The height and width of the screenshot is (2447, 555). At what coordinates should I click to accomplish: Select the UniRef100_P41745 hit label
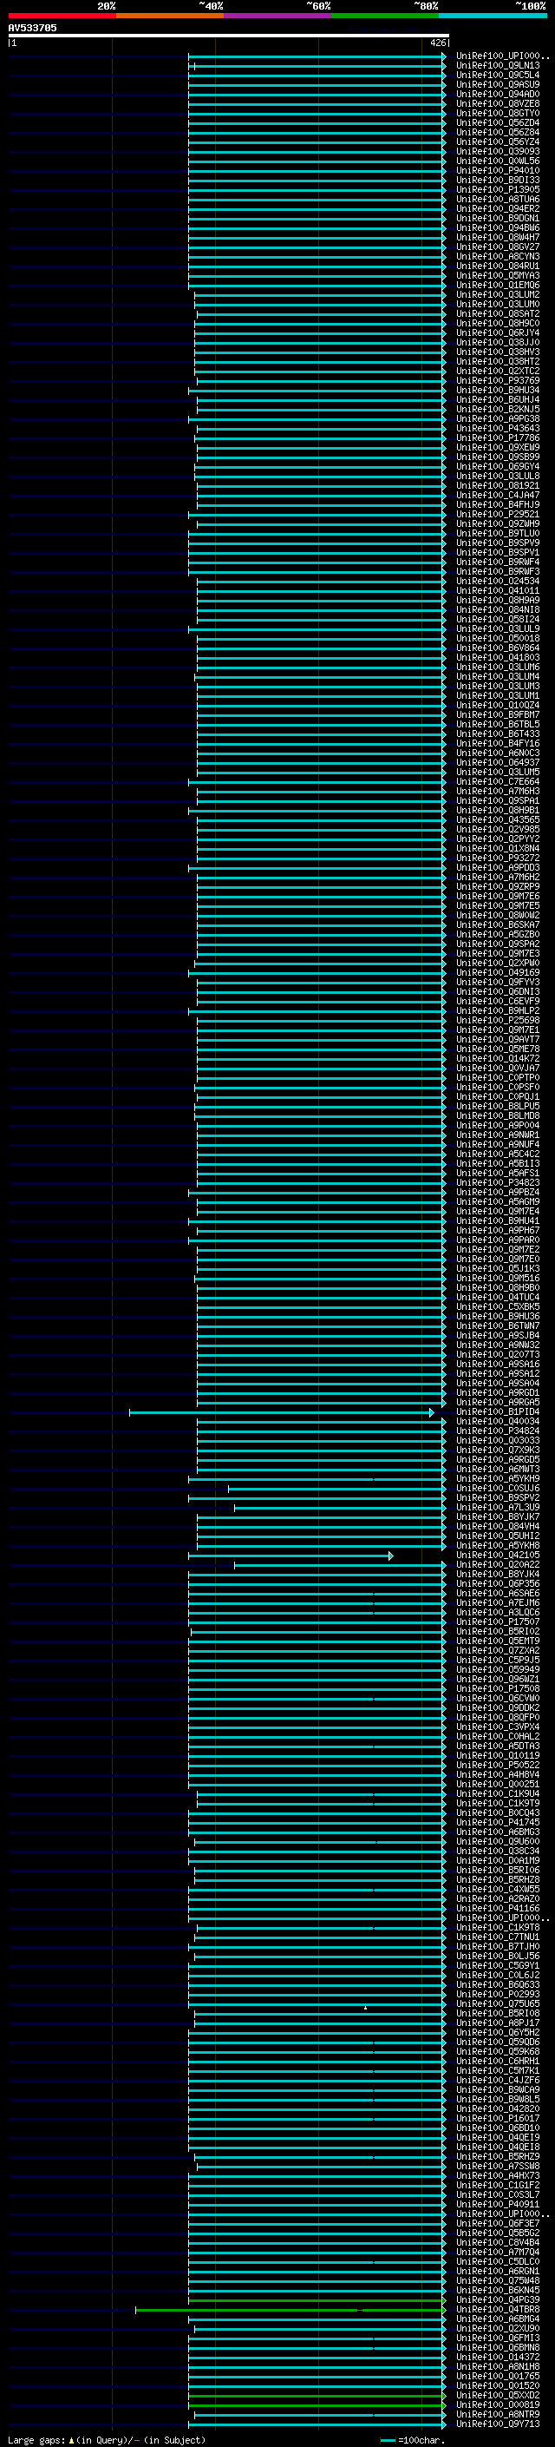497,1822
